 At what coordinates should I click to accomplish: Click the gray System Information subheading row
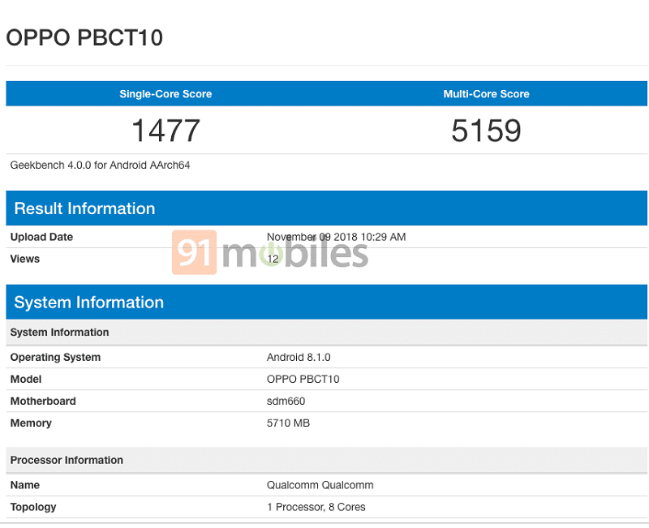click(x=327, y=333)
